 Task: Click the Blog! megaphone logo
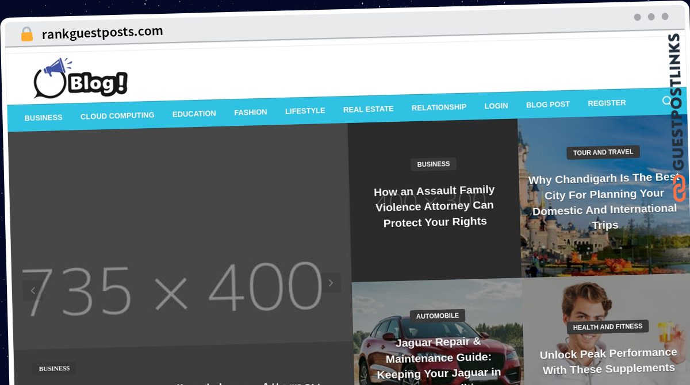(x=80, y=79)
